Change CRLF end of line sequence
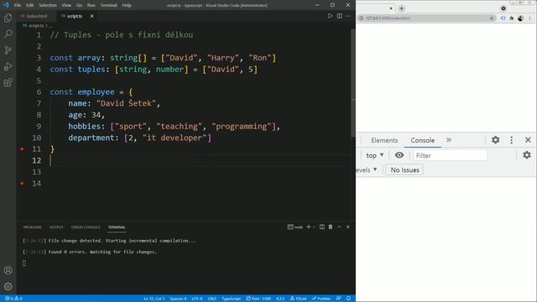This screenshot has height=302, width=537. tap(212, 299)
